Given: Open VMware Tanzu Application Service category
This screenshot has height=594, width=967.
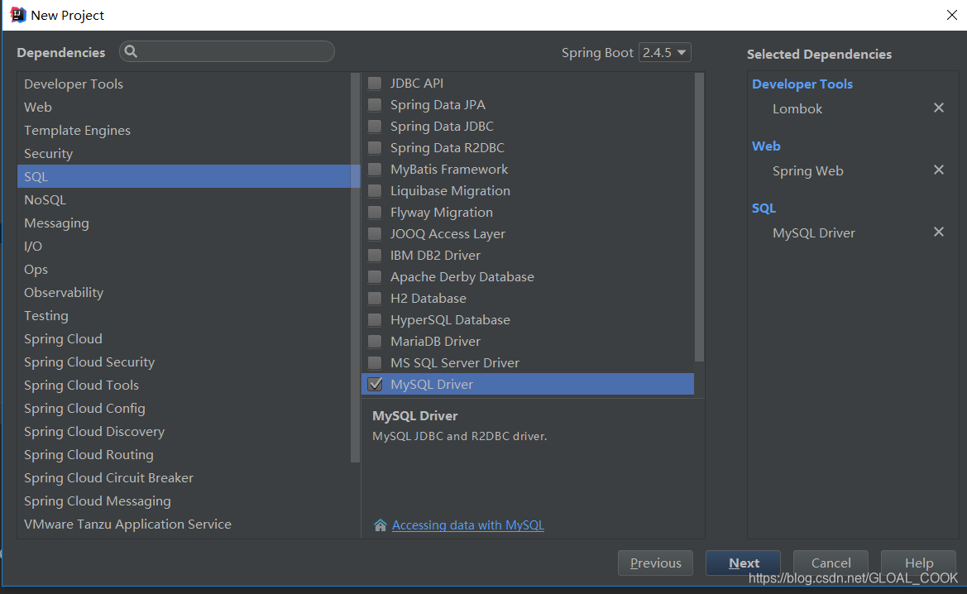Looking at the screenshot, I should (184, 525).
